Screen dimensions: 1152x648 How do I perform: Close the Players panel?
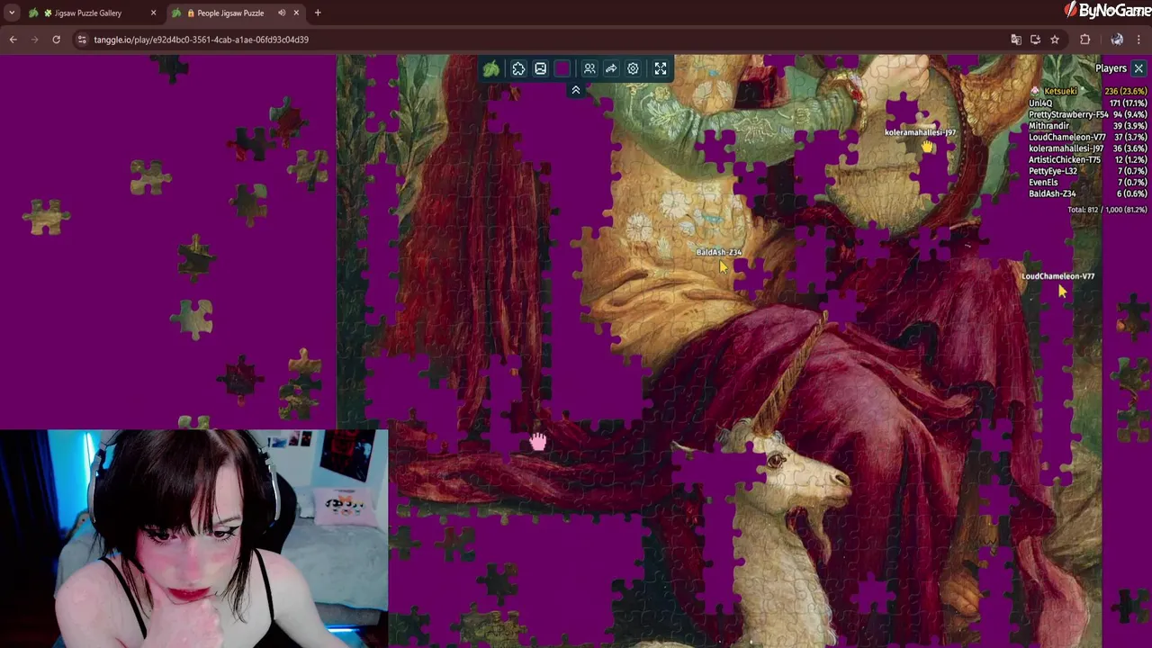click(x=1138, y=68)
